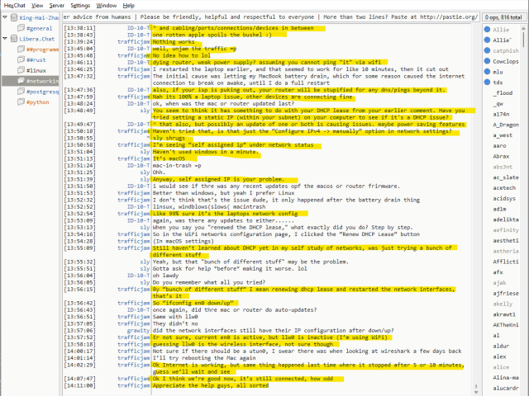Click the user list vertical scrollbar

pos(523,209)
